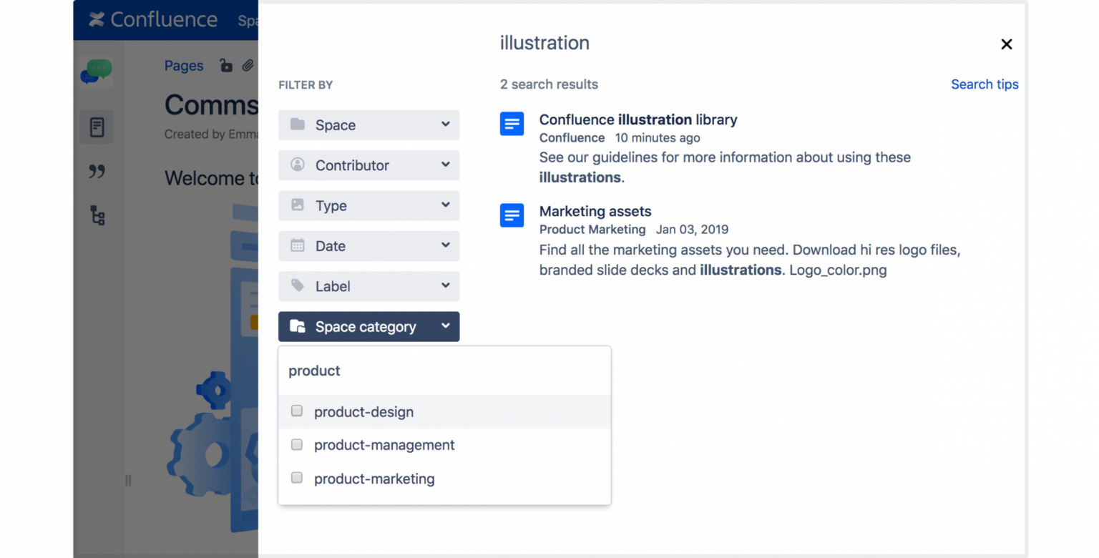Click the product text in the category search field
The width and height of the screenshot is (1099, 558).
click(315, 371)
